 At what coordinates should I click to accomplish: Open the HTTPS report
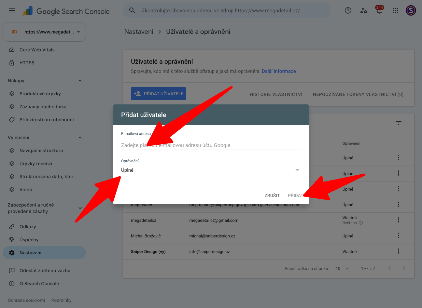44,63
